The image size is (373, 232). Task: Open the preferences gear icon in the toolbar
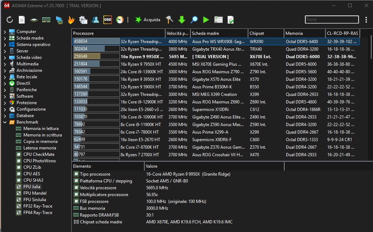pyautogui.click(x=83, y=20)
